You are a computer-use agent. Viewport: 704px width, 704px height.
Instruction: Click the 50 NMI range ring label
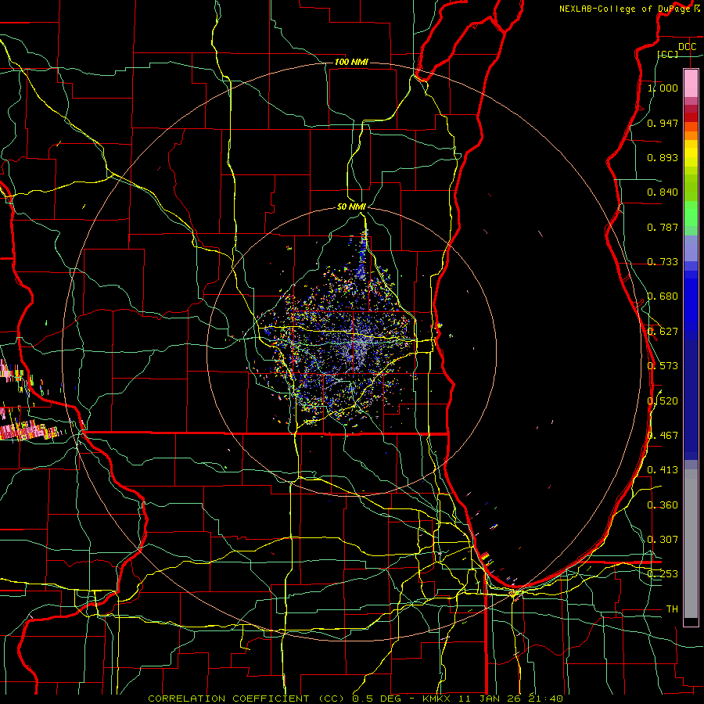(351, 207)
